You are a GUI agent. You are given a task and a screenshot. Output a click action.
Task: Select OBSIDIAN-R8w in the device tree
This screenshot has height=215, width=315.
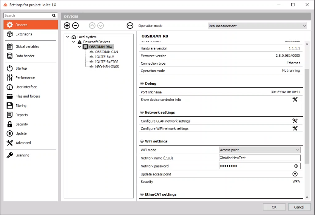(x=100, y=47)
